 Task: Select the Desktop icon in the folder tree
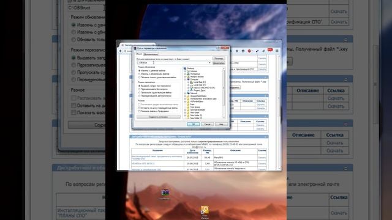pyautogui.click(x=185, y=68)
